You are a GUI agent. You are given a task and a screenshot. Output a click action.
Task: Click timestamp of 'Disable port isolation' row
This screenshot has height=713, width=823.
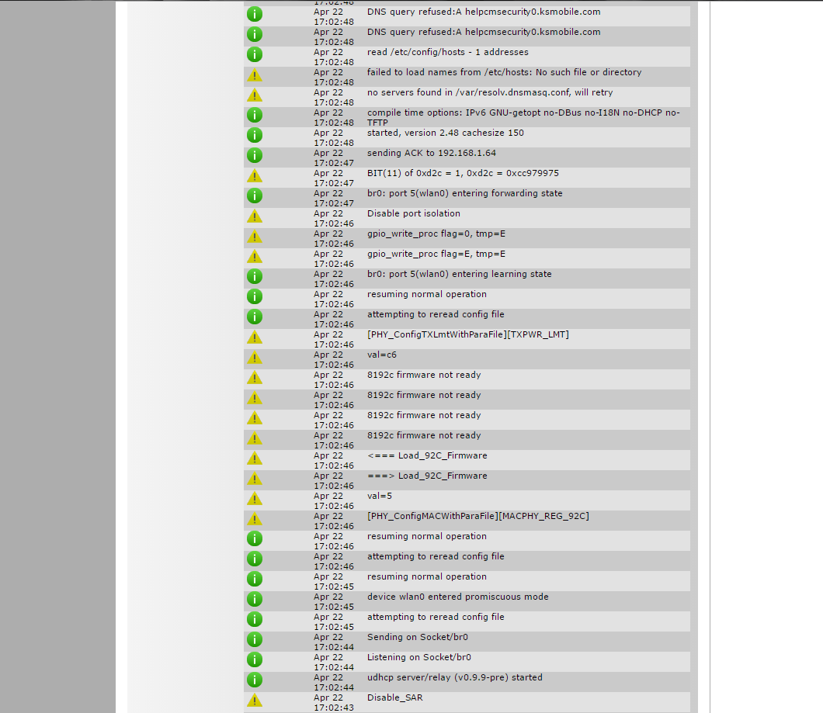point(334,218)
